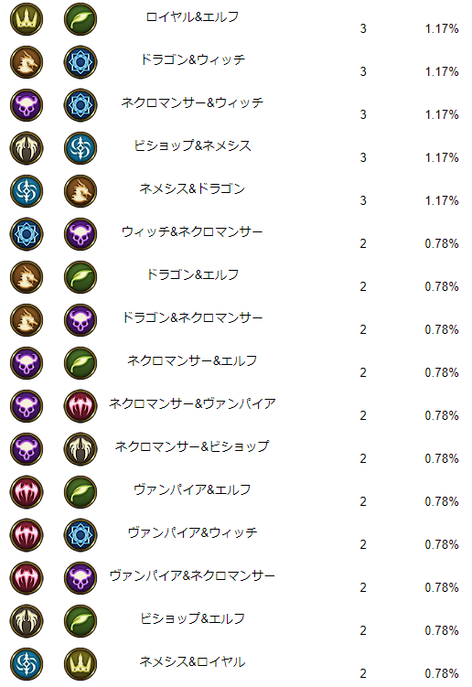Image resolution: width=472 pixels, height=687 pixels.
Task: Click the Vampire icon in the ネクロマンサー&ヴァンパイア row
Action: pos(80,406)
